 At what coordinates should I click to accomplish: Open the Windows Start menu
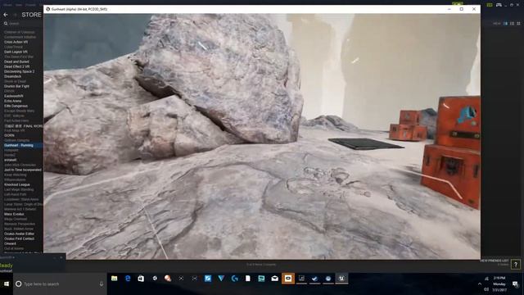[7, 284]
